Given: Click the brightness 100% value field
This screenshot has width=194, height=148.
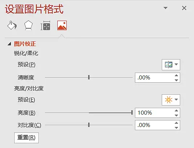Looking at the screenshot, I should pos(154,113).
